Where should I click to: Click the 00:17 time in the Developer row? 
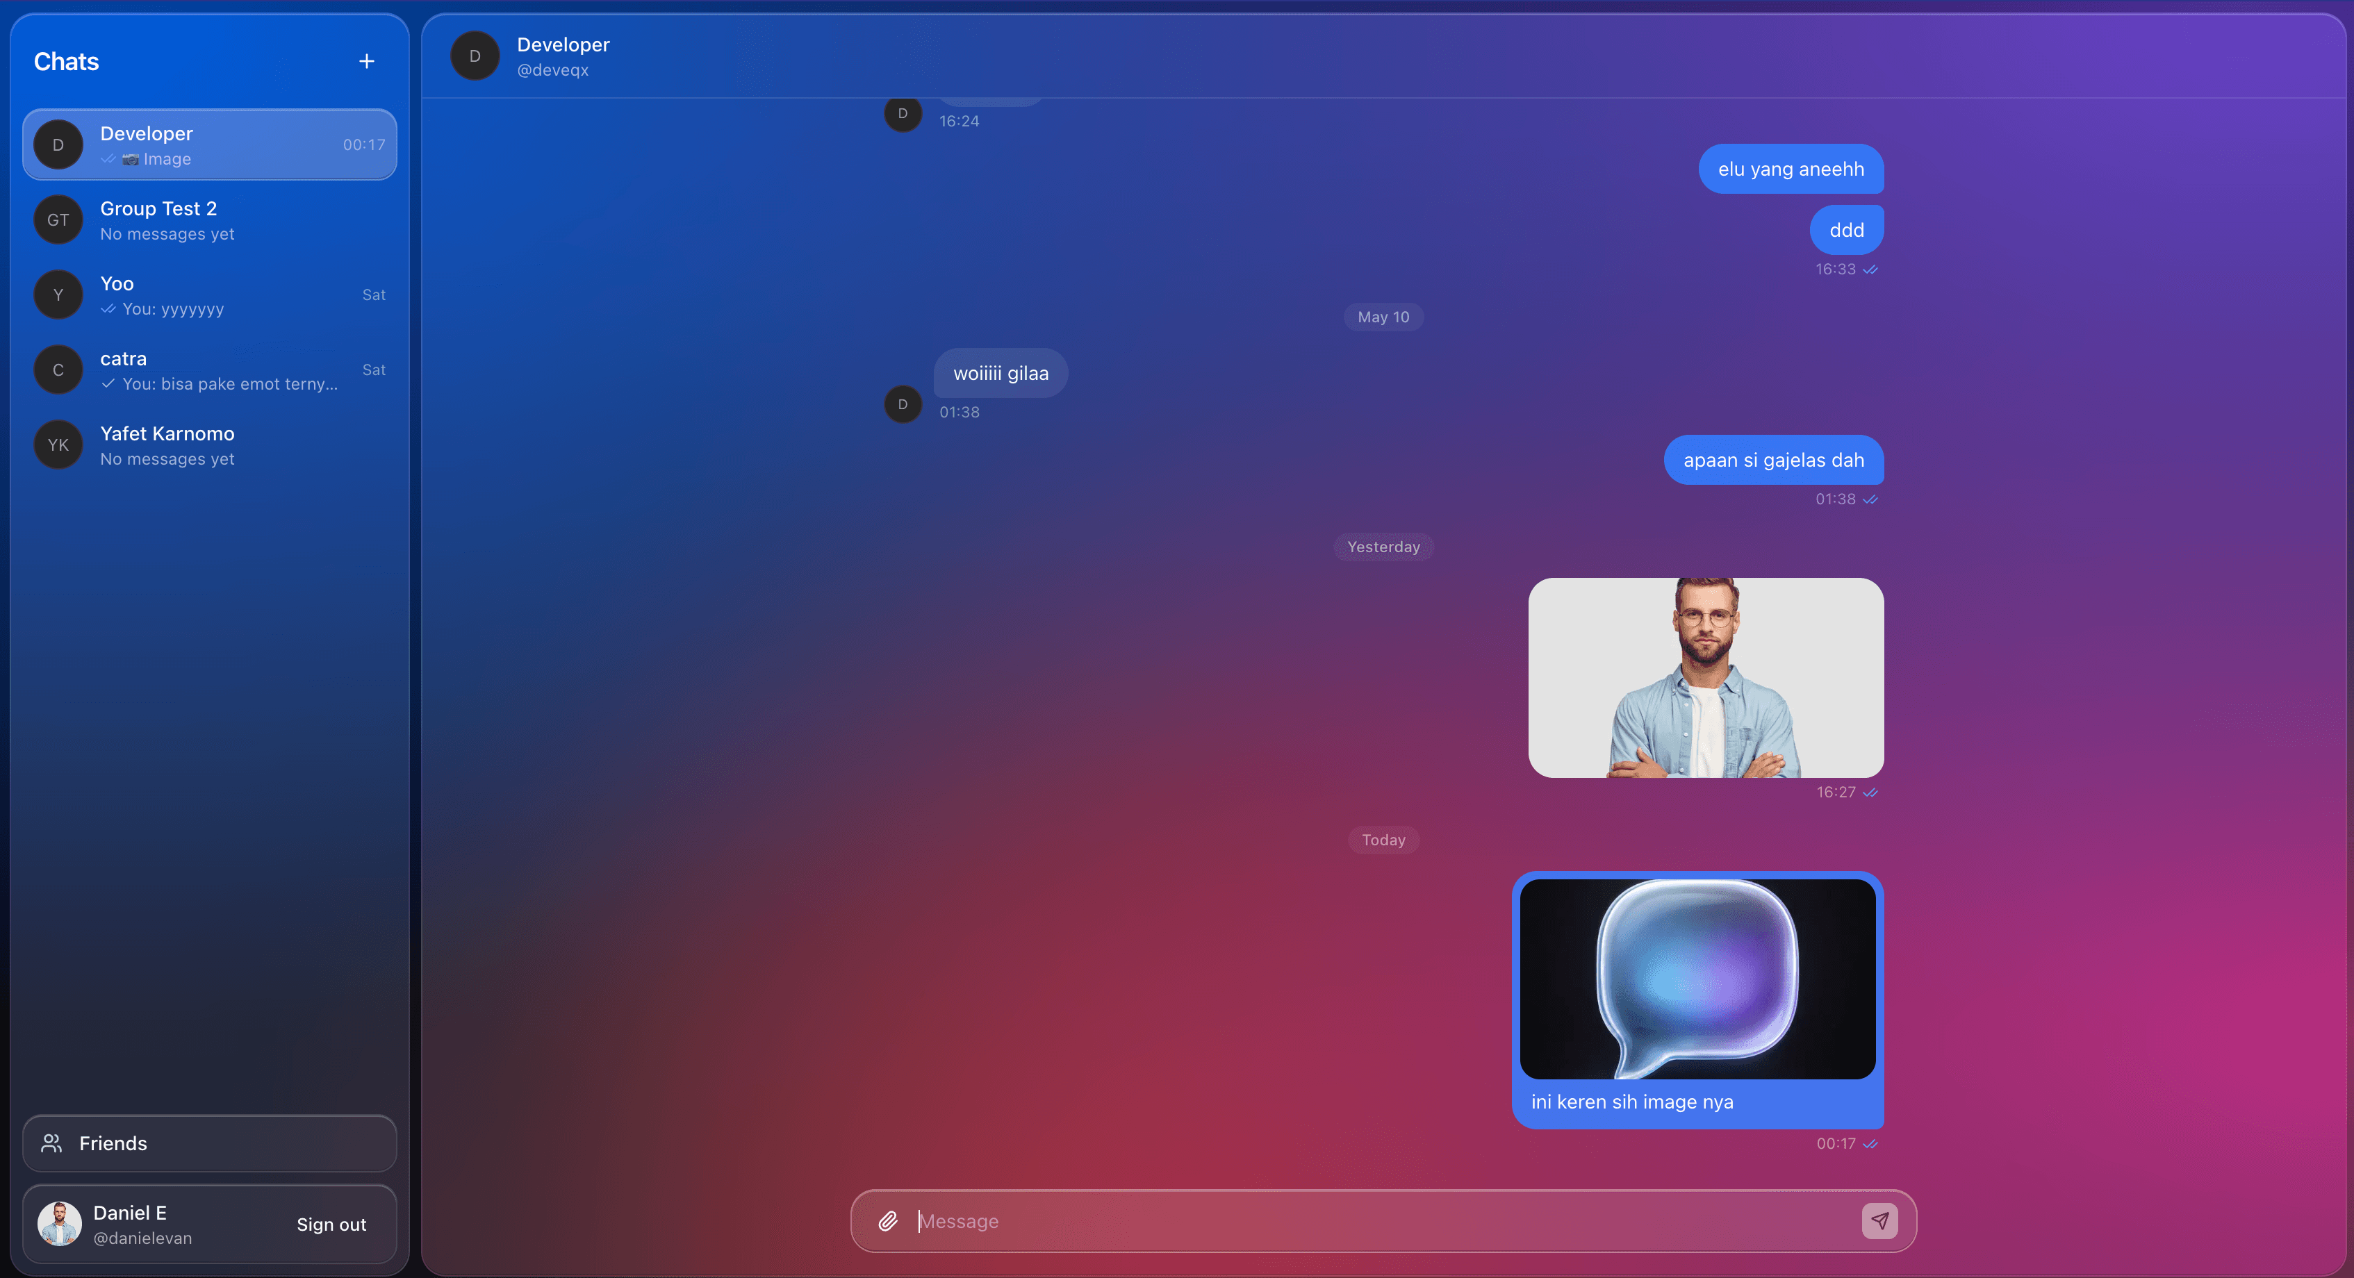(x=363, y=144)
